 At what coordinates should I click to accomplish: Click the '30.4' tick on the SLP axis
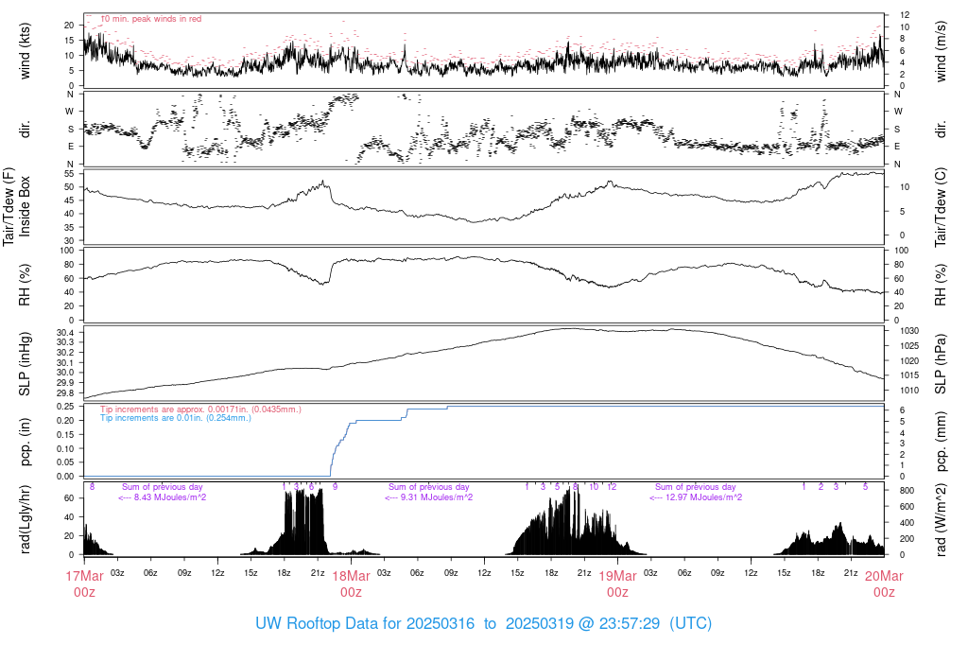pos(65,333)
